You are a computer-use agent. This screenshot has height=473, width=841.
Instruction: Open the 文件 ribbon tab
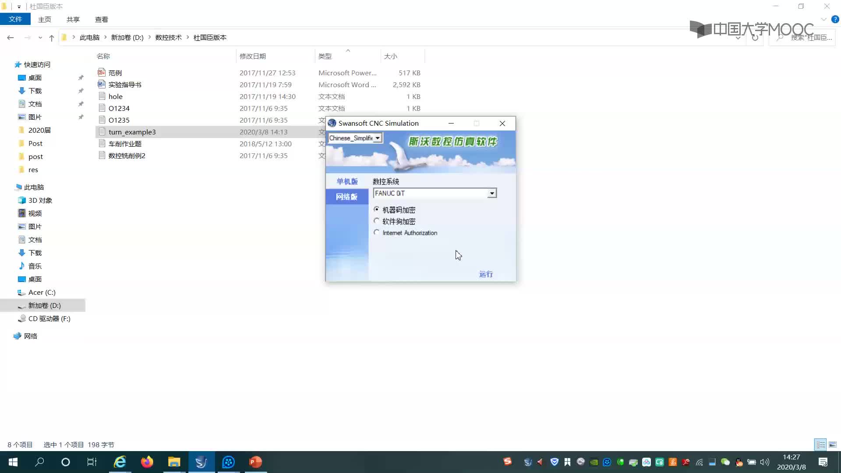pos(15,19)
